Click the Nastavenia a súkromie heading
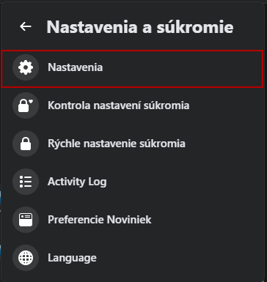The width and height of the screenshot is (267, 282). 140,27
